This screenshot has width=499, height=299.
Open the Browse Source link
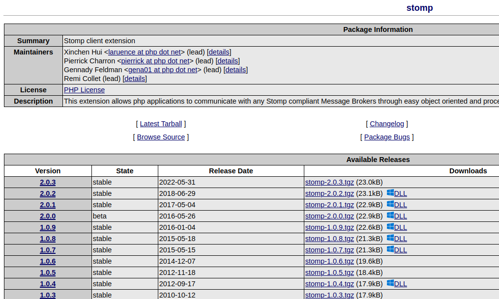point(161,137)
